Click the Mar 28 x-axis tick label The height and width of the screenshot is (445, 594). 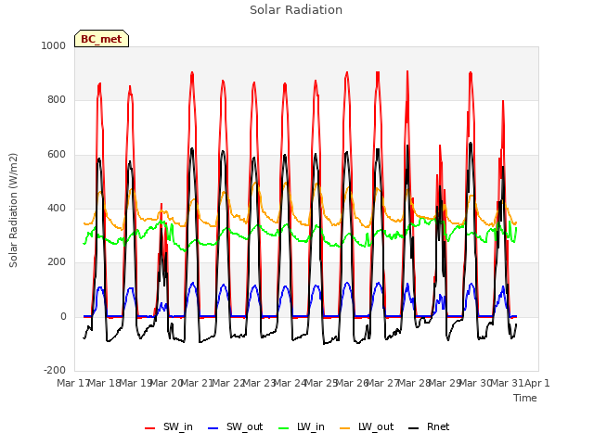tap(413, 383)
